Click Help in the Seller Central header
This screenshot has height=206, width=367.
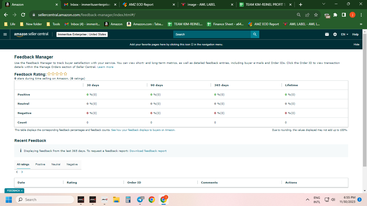(355, 34)
